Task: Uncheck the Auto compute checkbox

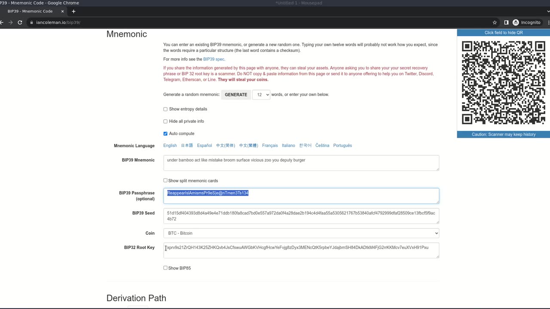Action: (165, 133)
